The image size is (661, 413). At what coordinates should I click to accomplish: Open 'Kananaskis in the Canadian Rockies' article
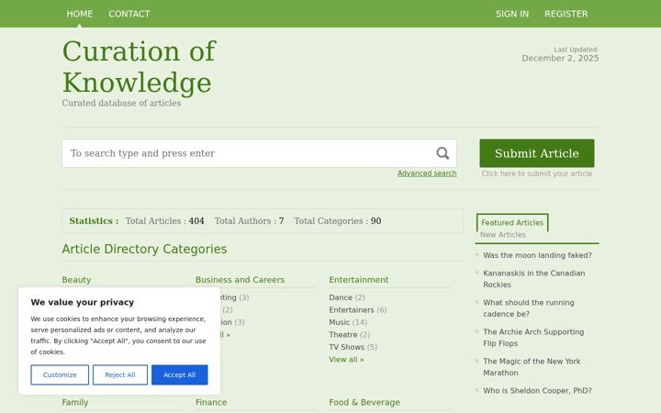tap(534, 279)
